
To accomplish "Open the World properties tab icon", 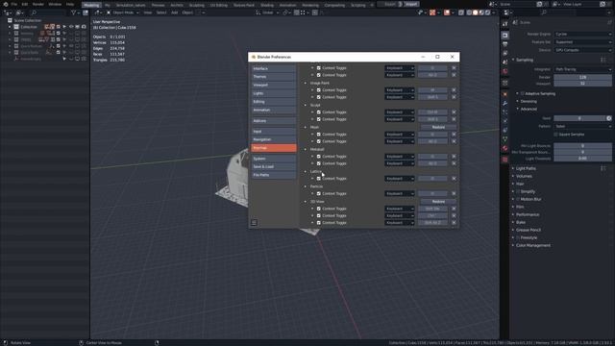I will tap(504, 71).
